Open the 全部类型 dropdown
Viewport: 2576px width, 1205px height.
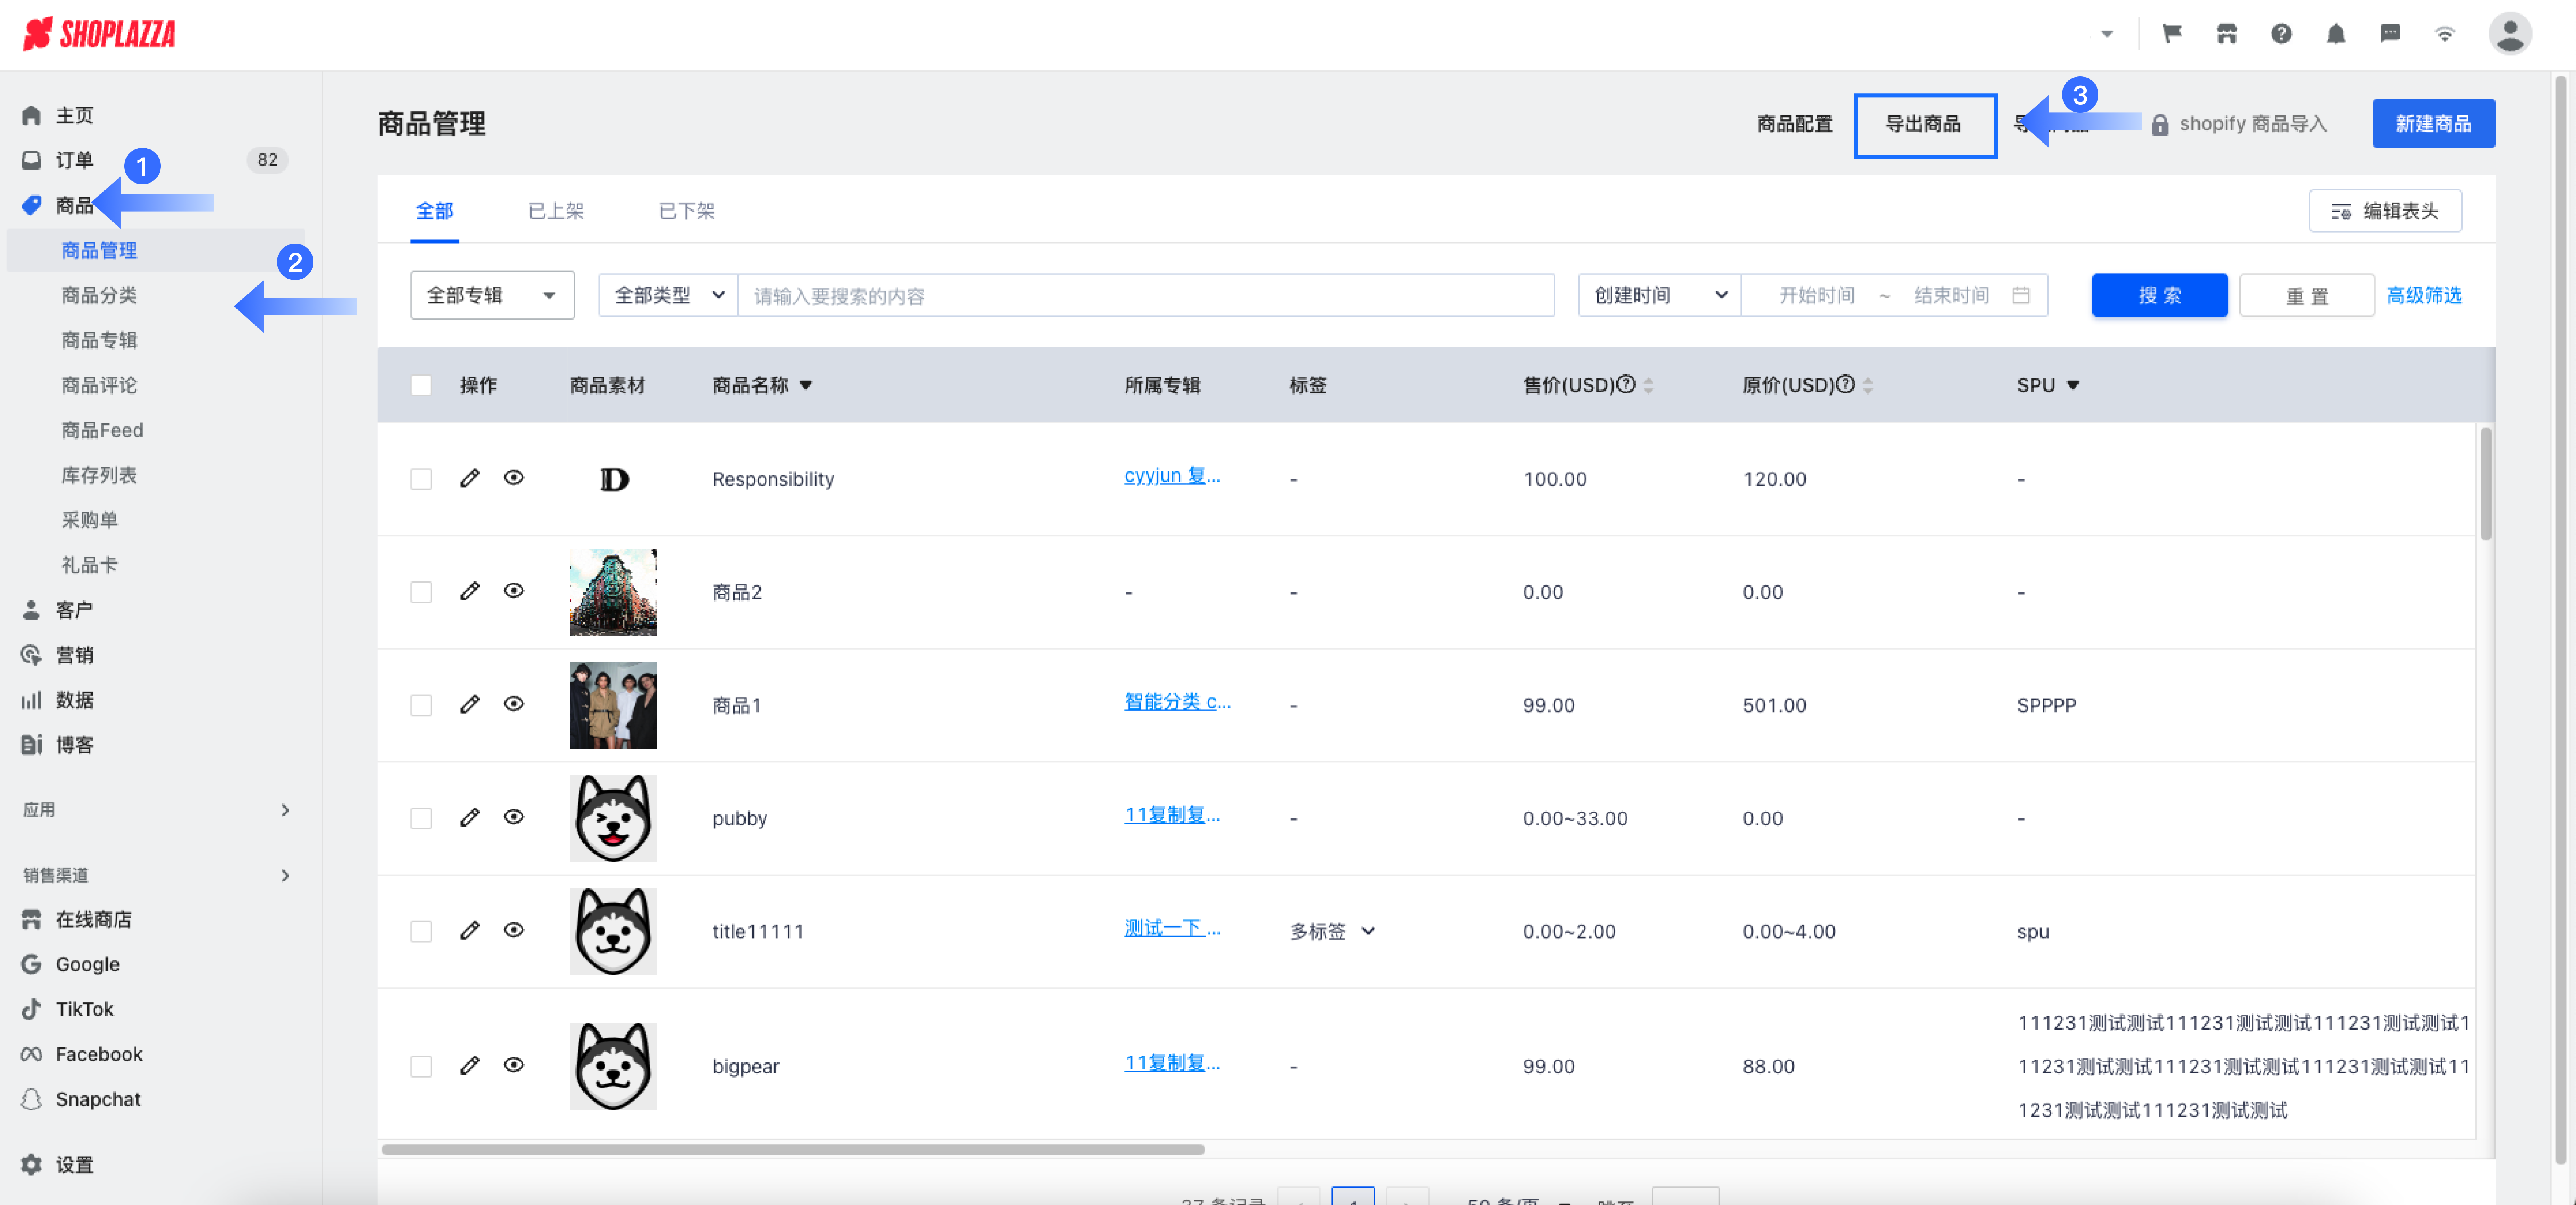pos(668,295)
